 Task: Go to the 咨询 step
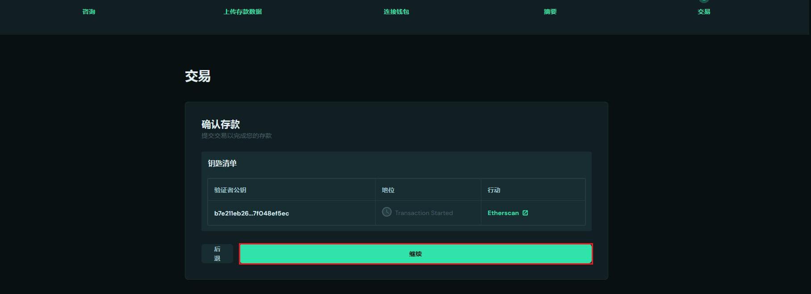[x=89, y=12]
